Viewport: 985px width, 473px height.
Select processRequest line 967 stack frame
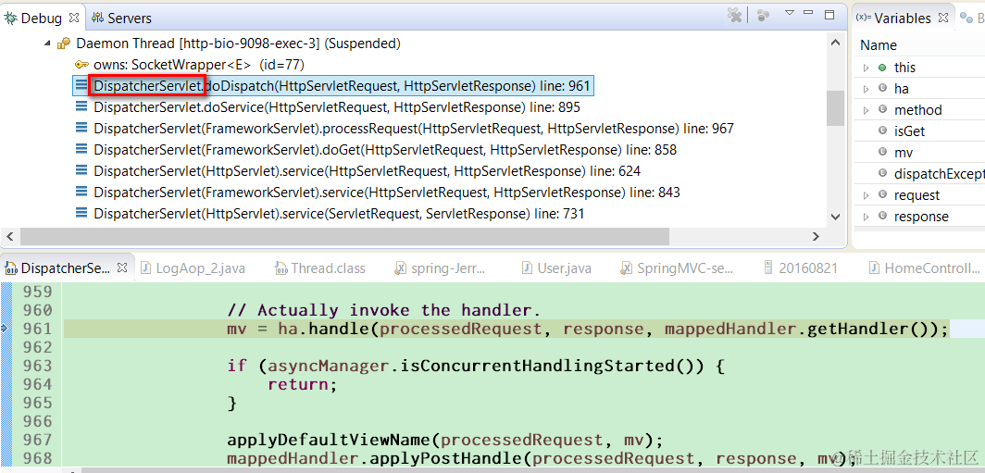[x=413, y=129]
